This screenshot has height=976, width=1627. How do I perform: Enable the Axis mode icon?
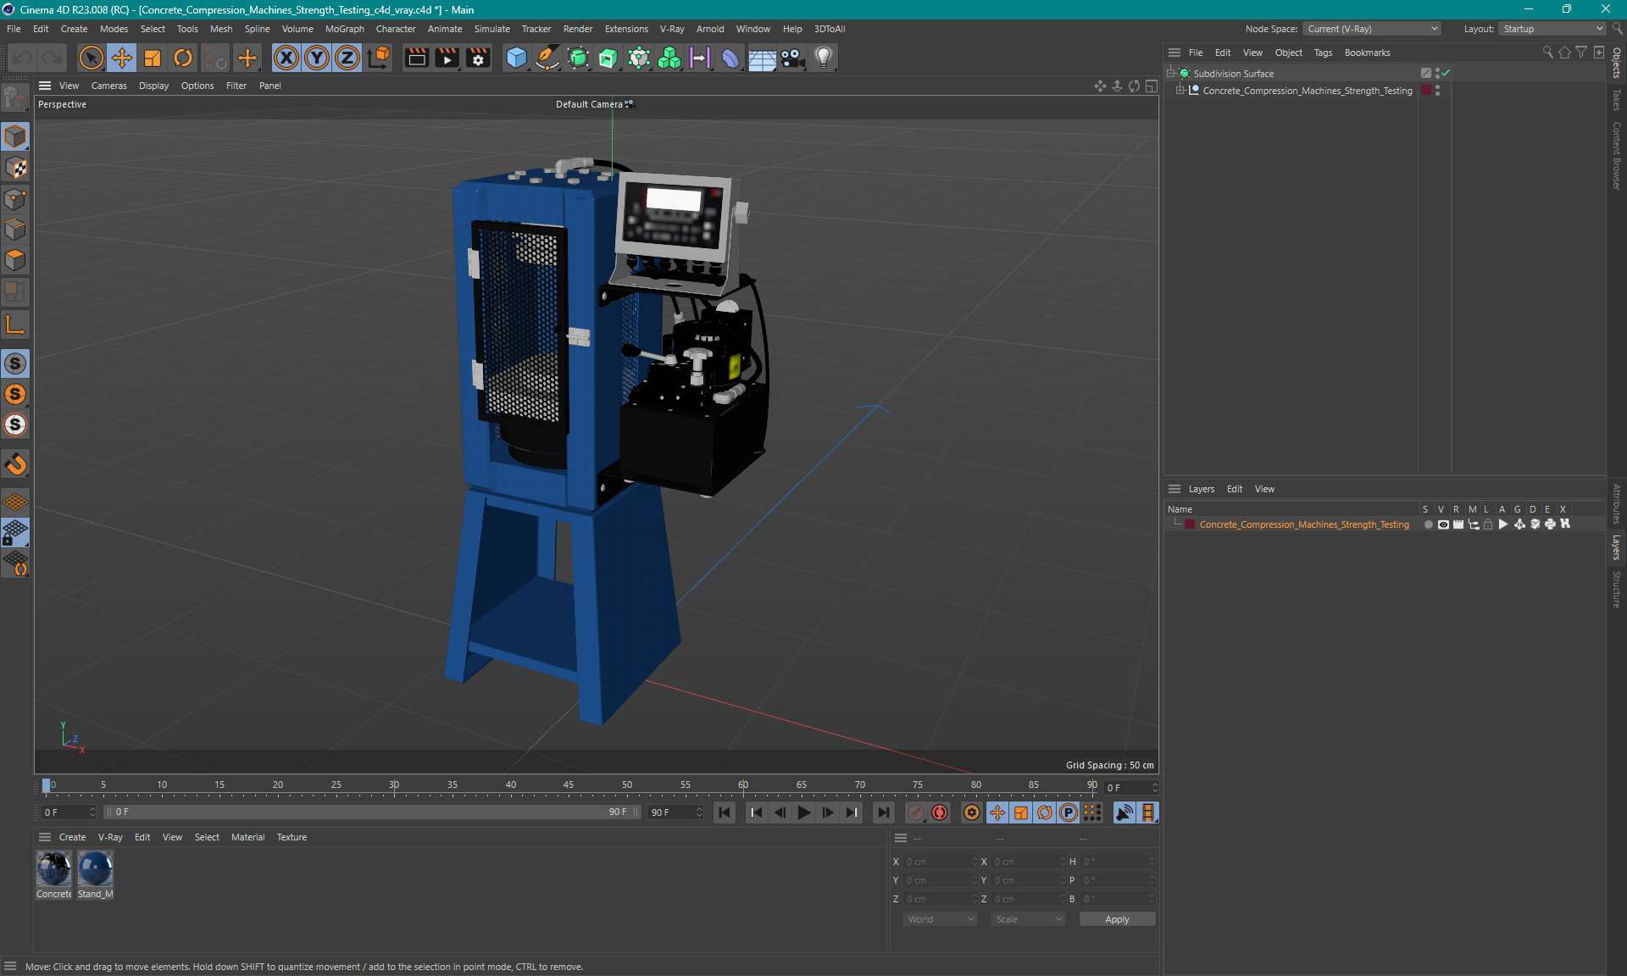tap(15, 324)
